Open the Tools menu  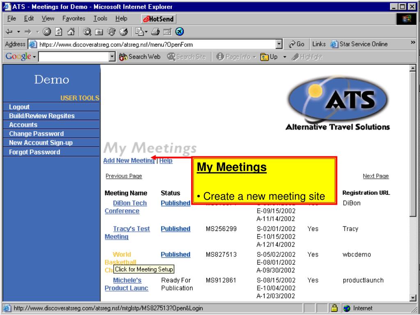click(100, 18)
